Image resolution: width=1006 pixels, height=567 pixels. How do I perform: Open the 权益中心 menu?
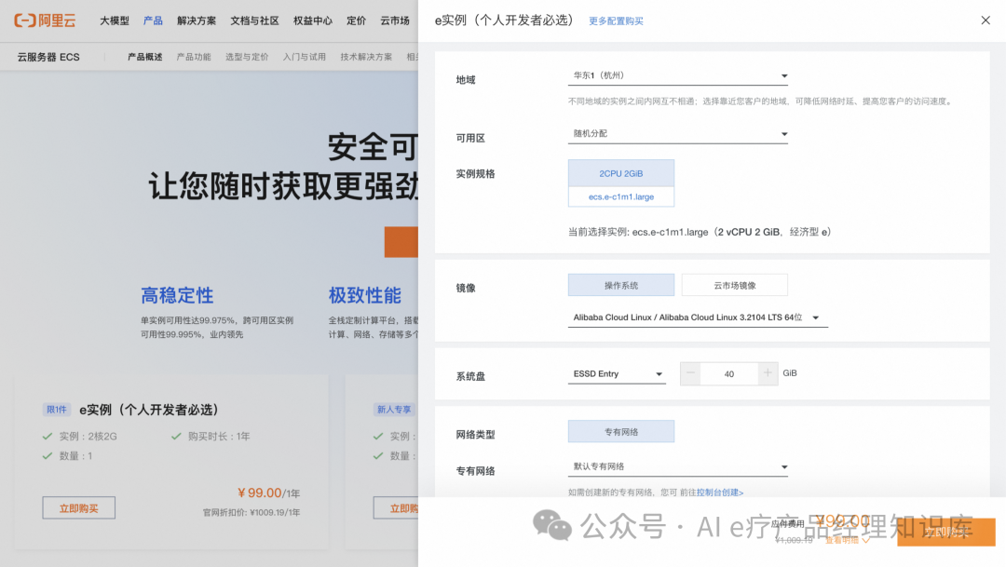pyautogui.click(x=312, y=20)
